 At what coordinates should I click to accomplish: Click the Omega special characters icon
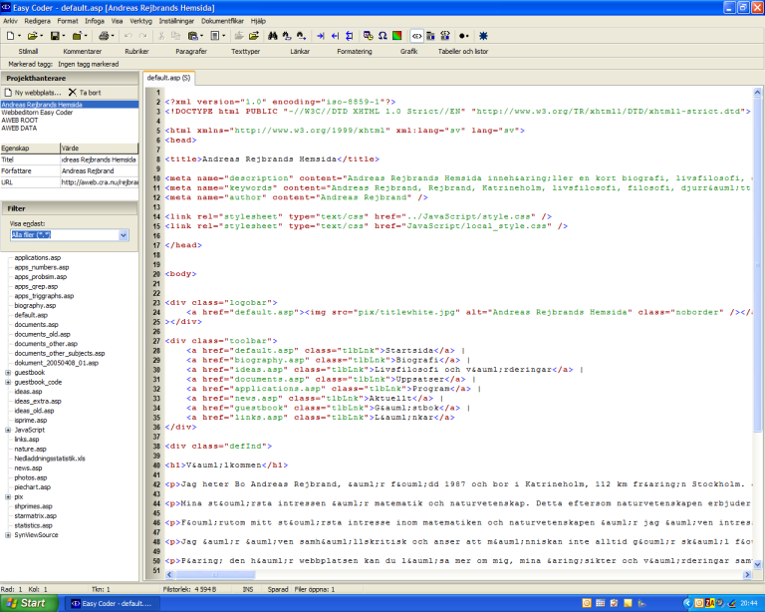tap(382, 36)
